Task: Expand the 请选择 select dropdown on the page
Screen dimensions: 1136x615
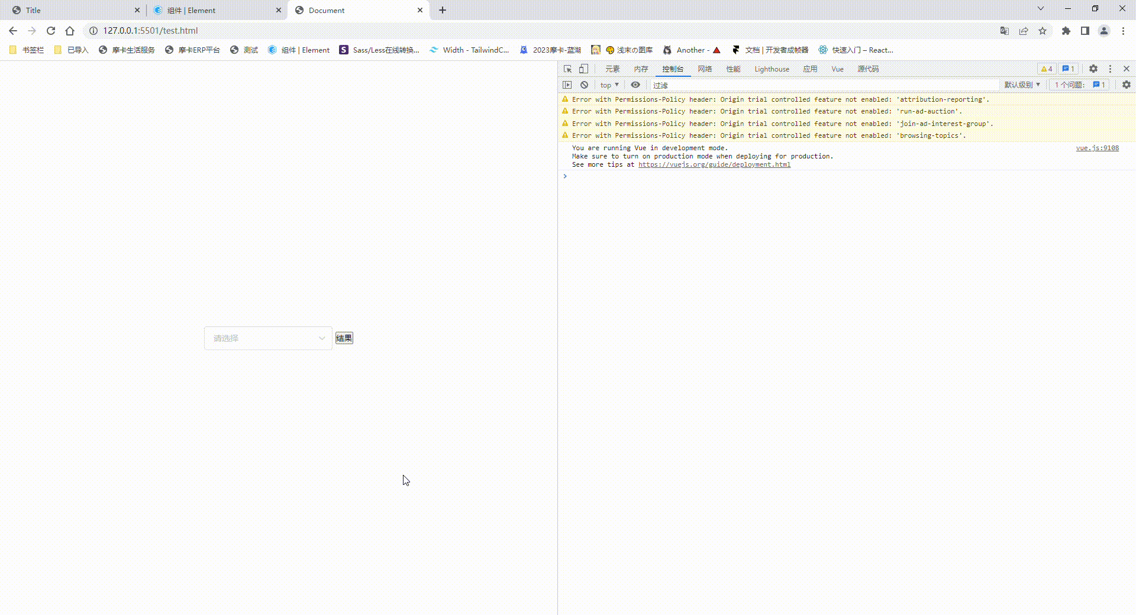Action: [267, 338]
